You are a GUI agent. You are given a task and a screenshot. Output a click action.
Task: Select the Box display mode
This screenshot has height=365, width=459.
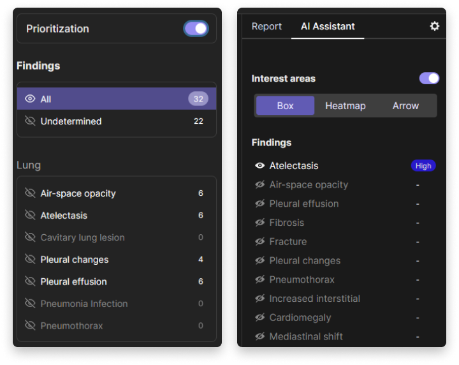tap(286, 106)
